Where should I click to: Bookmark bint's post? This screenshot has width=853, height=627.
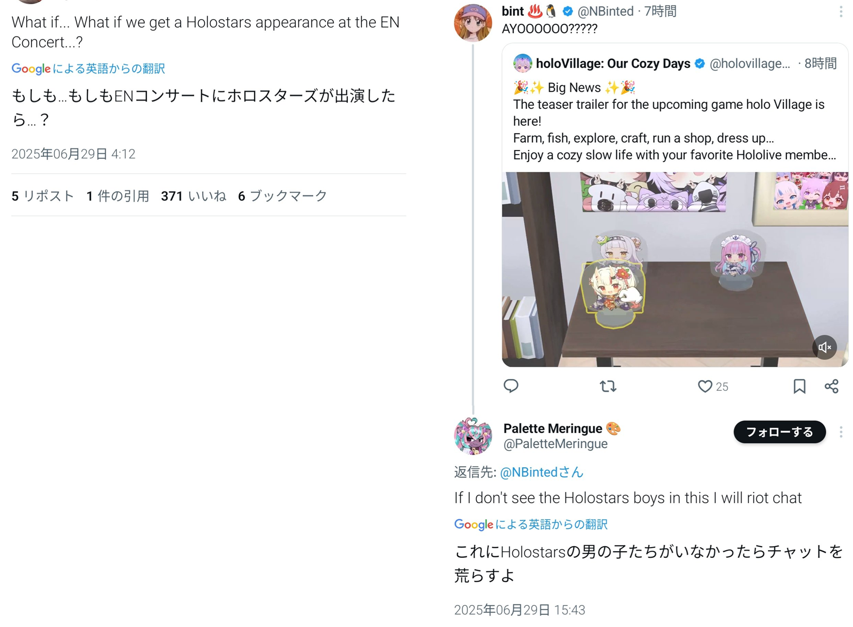(799, 386)
